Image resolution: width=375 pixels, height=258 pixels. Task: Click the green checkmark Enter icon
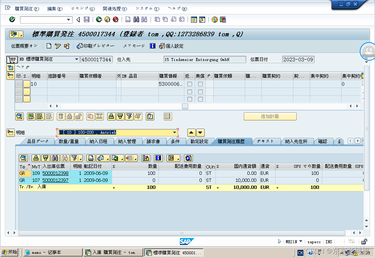coord(12,20)
